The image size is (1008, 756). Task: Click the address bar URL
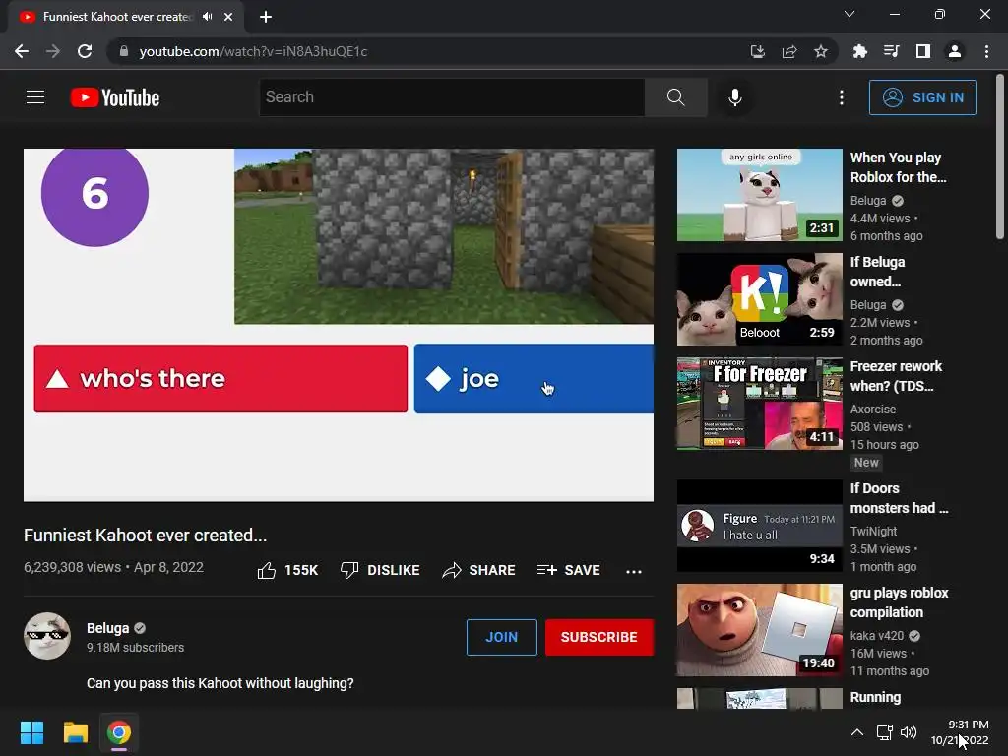pyautogui.click(x=253, y=51)
